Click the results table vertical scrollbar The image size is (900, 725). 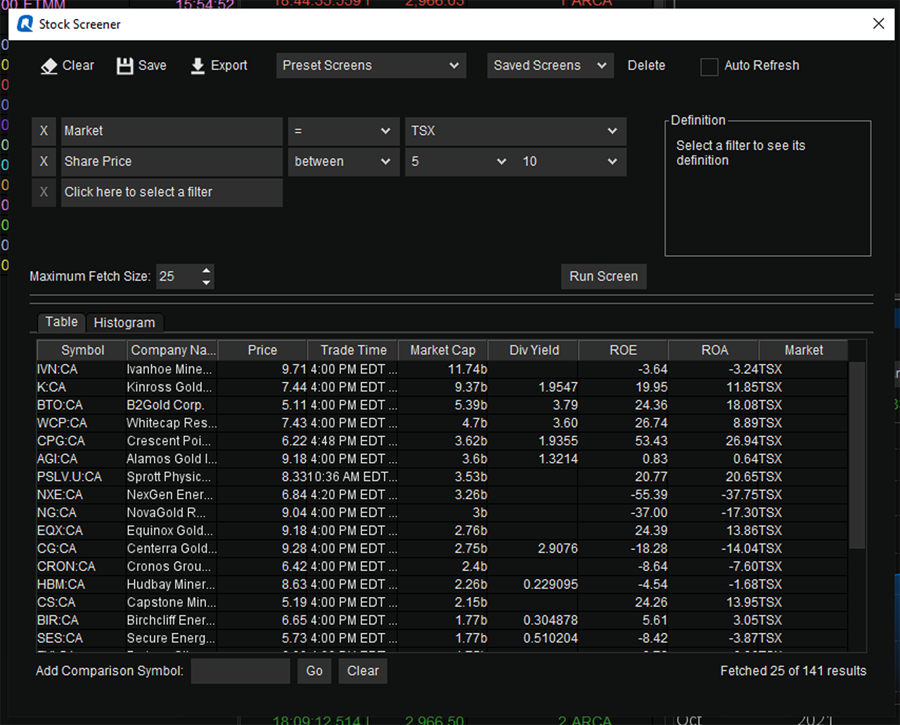point(856,456)
